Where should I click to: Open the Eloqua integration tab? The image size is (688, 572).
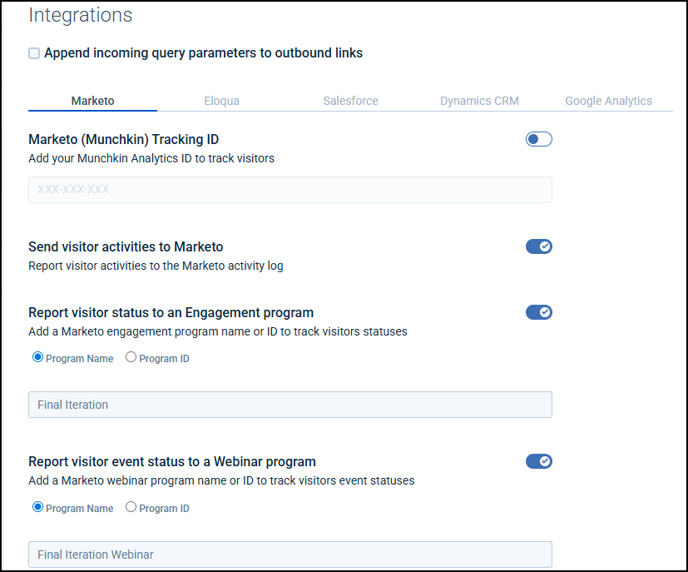click(x=221, y=101)
